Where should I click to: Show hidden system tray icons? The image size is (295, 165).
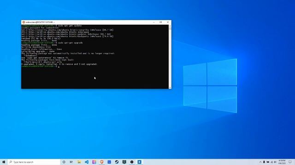(260, 162)
